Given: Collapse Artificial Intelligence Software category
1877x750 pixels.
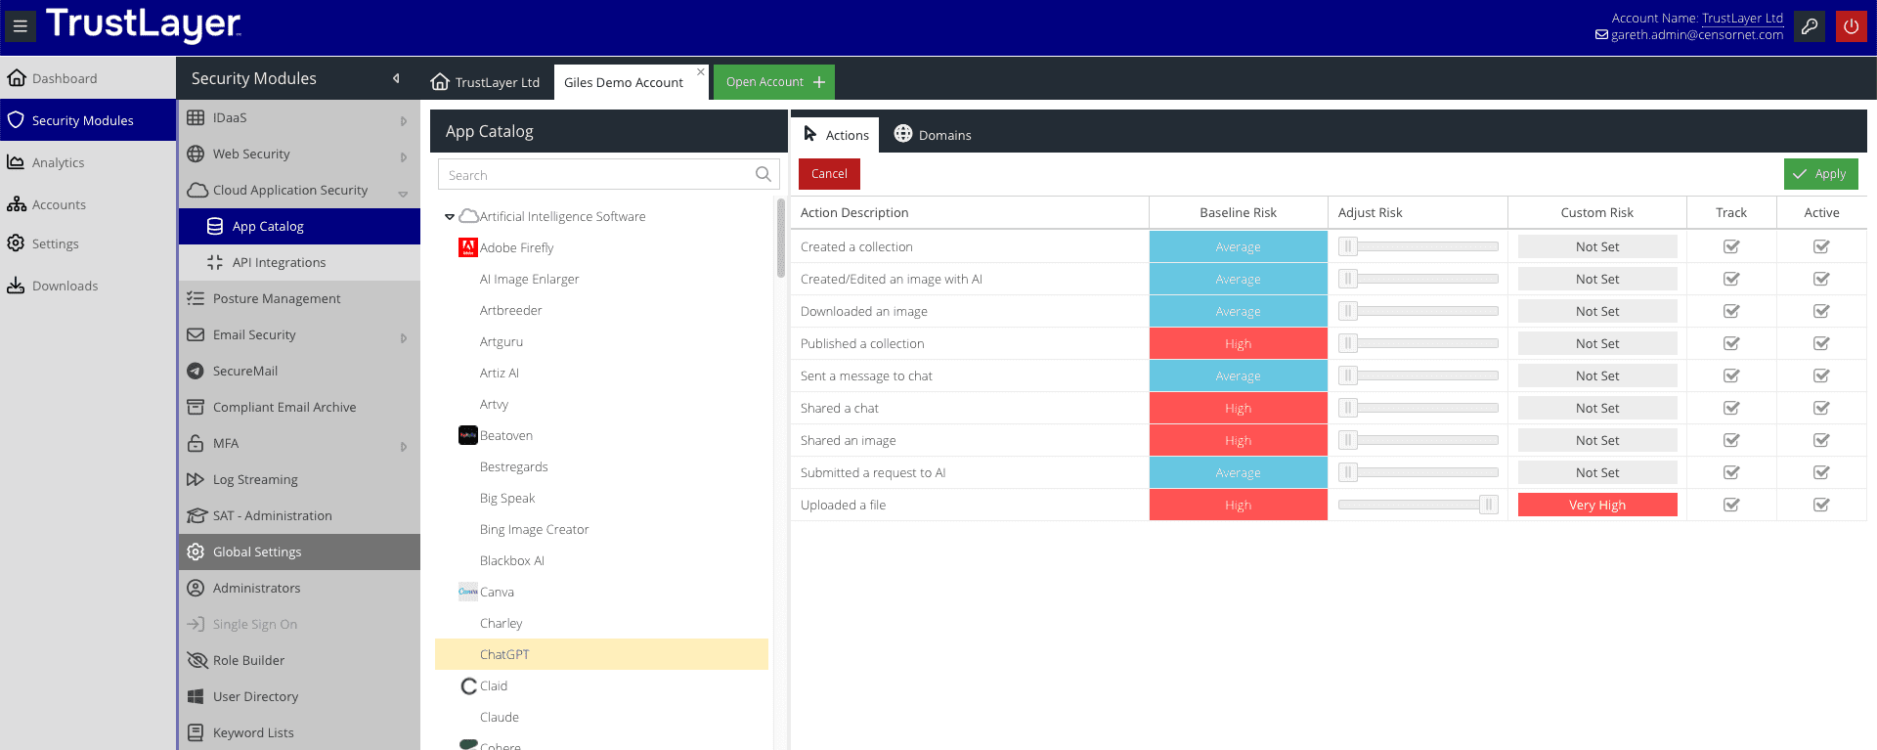Looking at the screenshot, I should coord(450,217).
